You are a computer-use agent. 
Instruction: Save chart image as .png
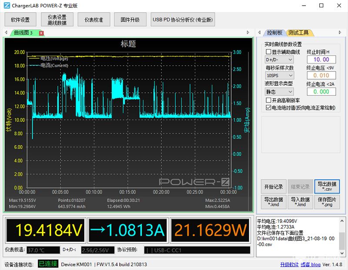tap(327, 202)
